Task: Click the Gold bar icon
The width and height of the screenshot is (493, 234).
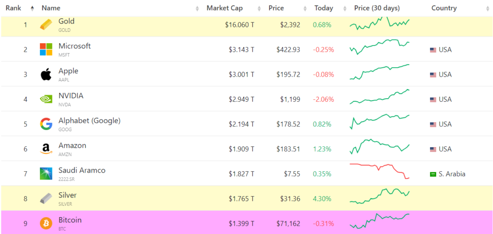Action: (x=46, y=24)
